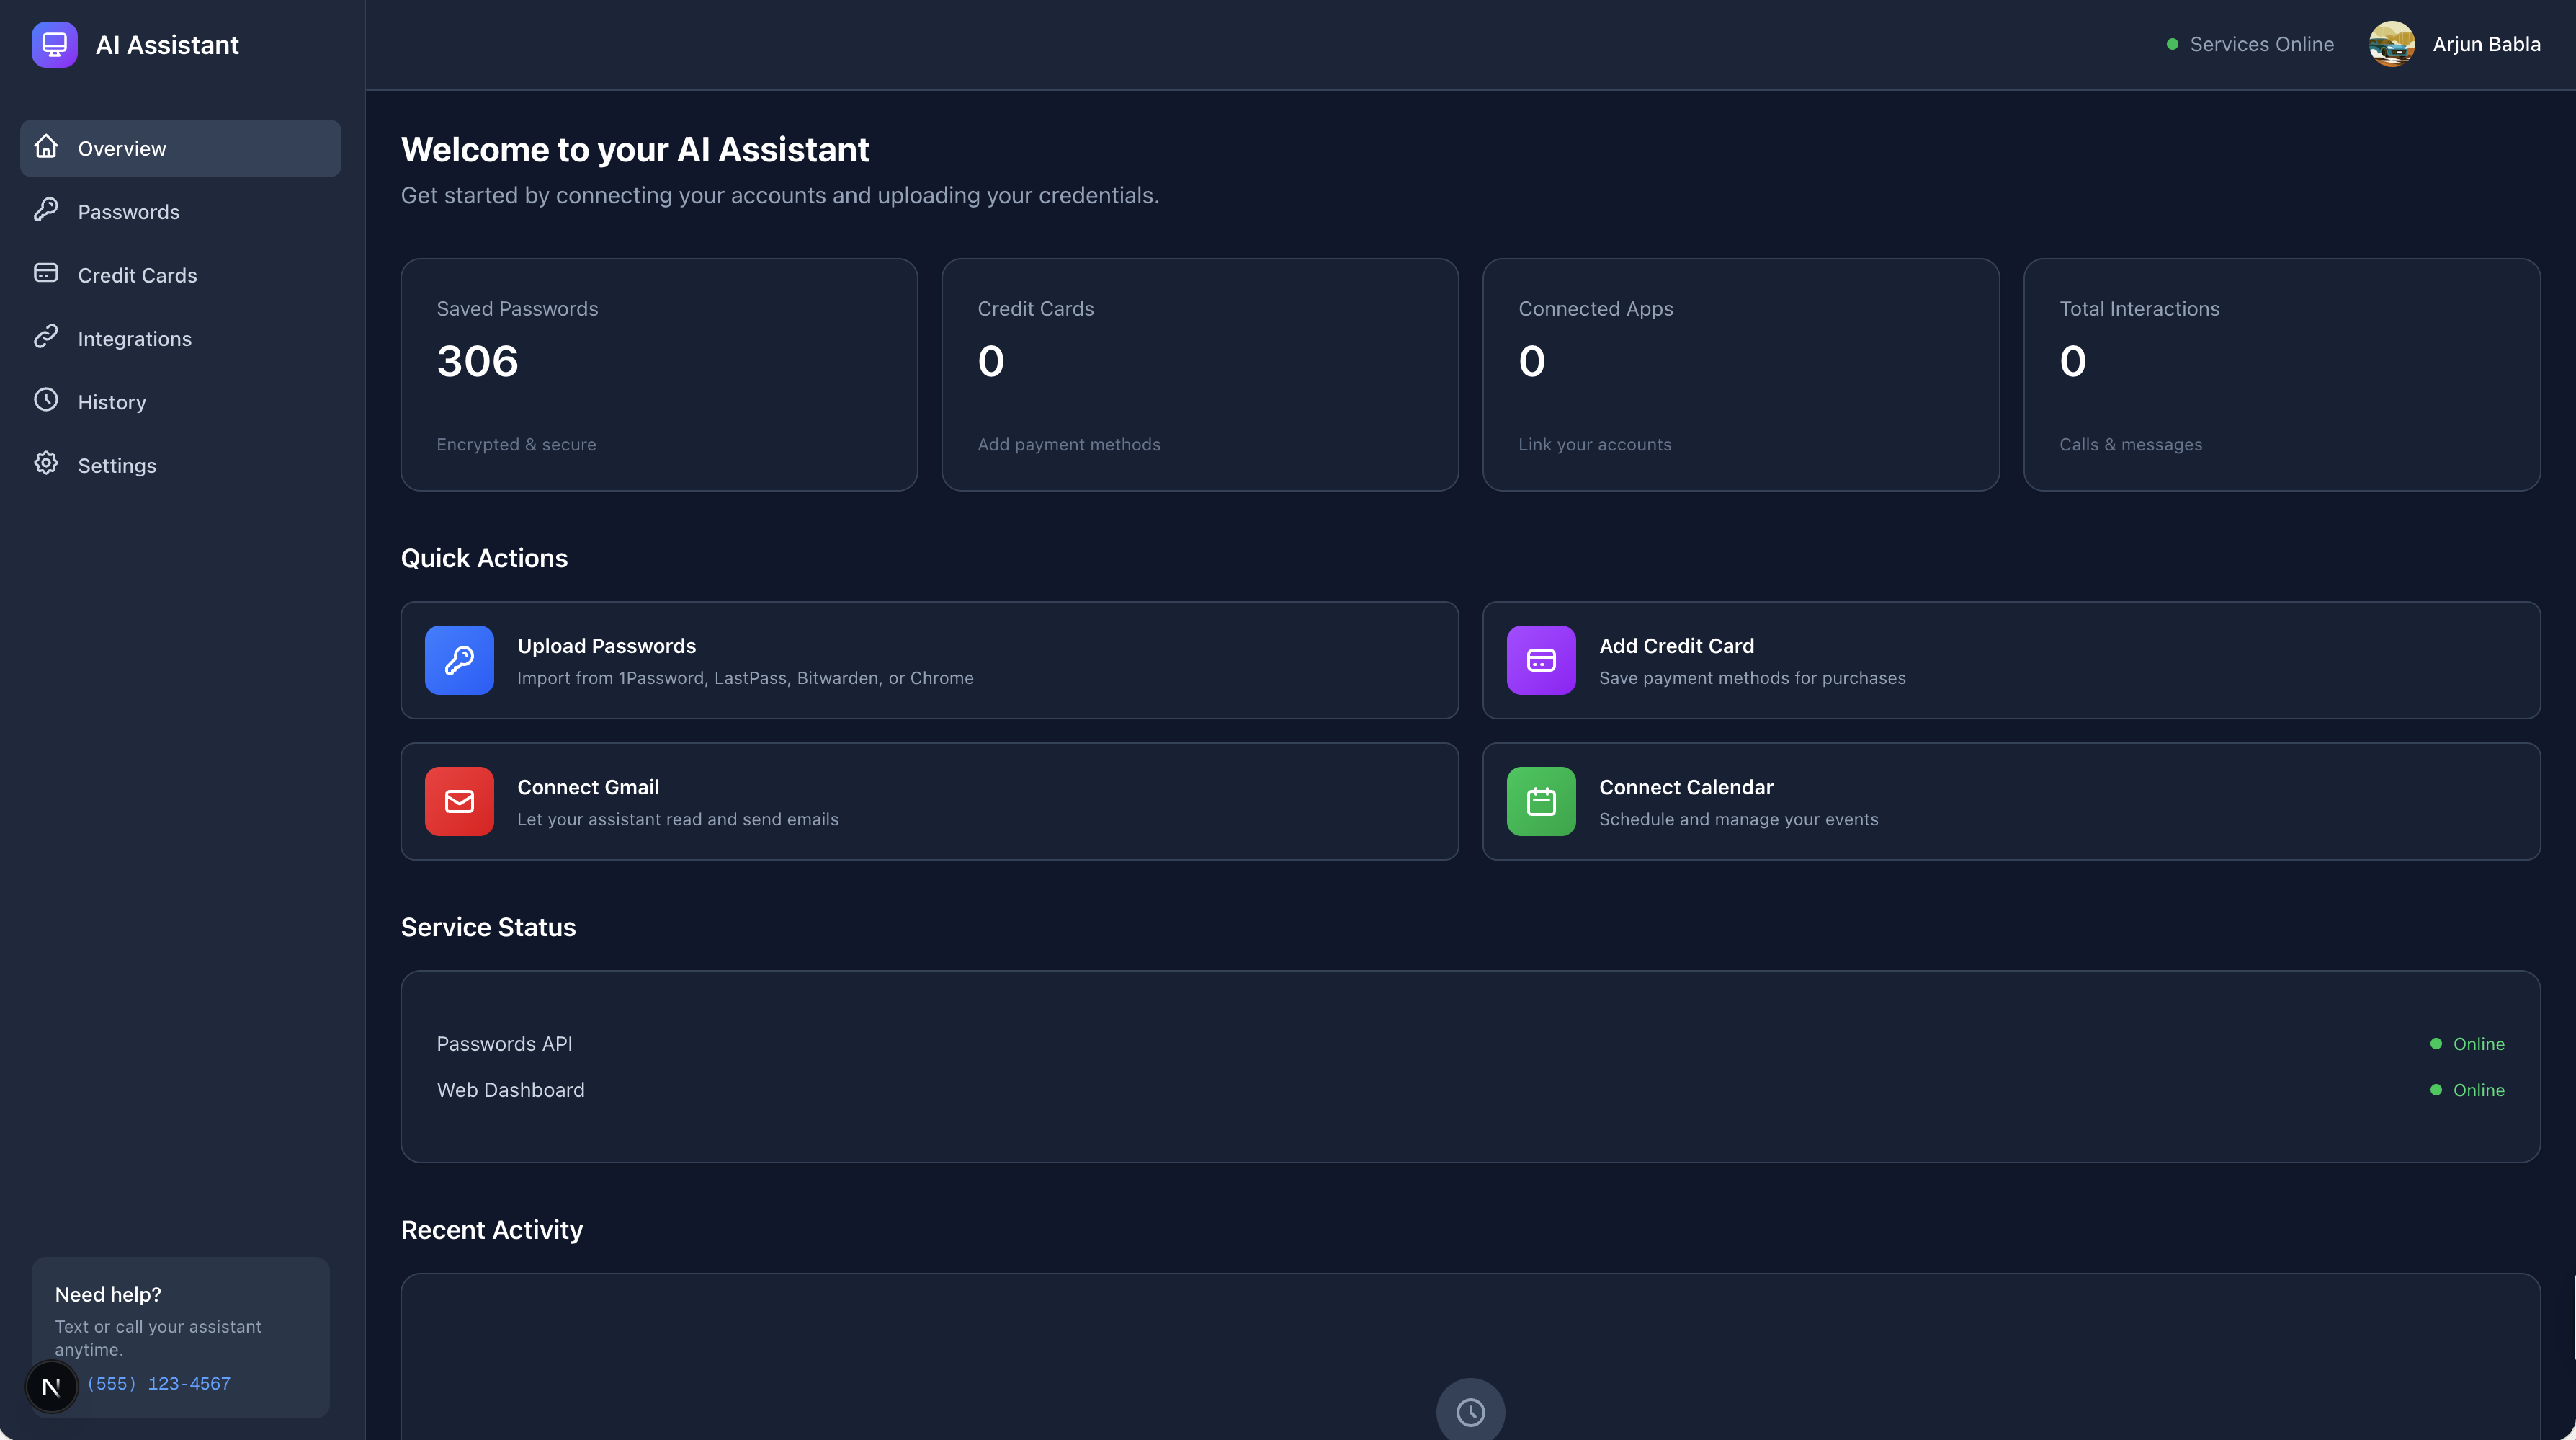This screenshot has height=1440, width=2576.
Task: Click the round N badge icon
Action: point(51,1387)
